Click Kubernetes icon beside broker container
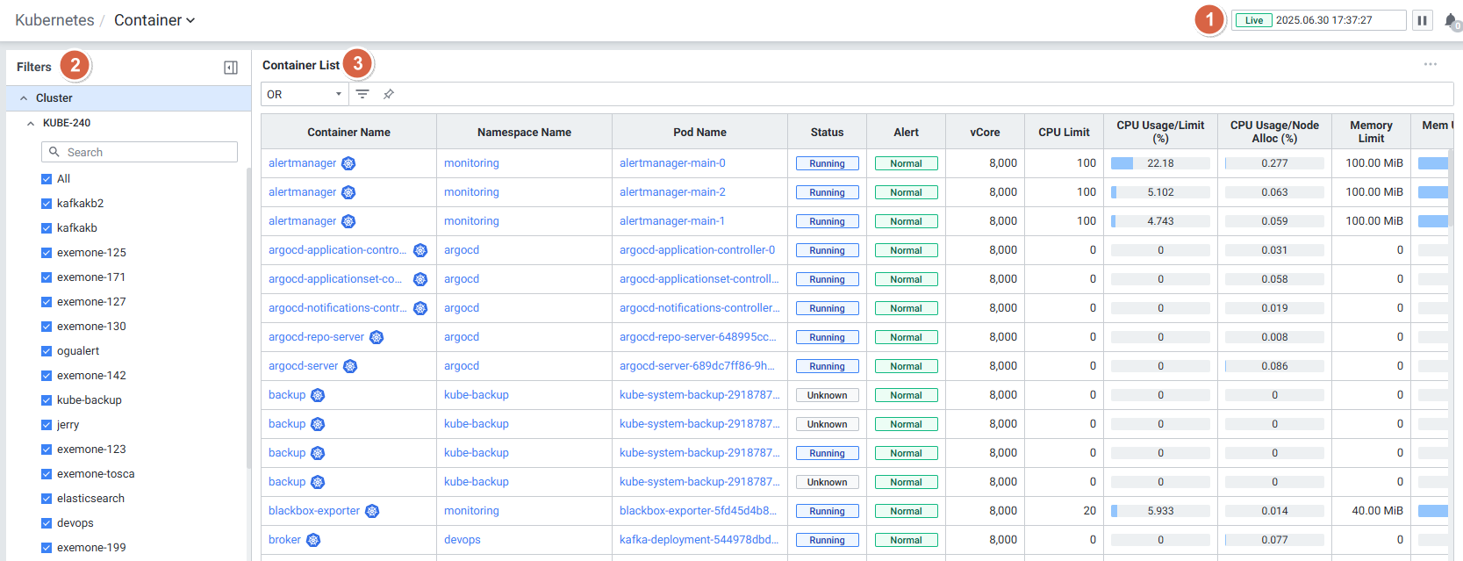Screen dimensions: 1463x561 [313, 540]
